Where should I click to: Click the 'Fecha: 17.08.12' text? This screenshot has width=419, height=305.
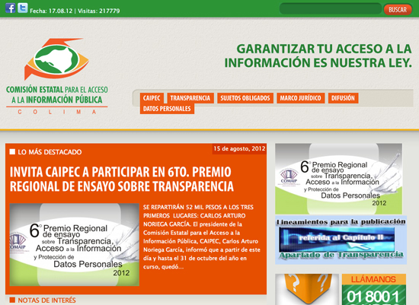click(51, 11)
